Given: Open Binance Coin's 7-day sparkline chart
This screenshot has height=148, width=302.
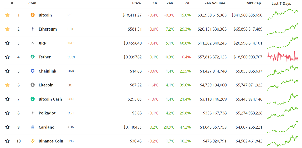Looking at the screenshot, I should click(x=282, y=141).
